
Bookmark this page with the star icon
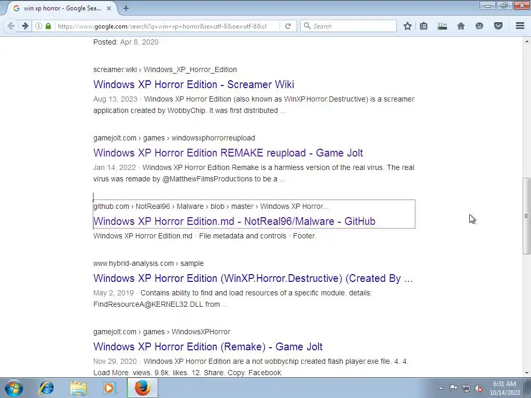click(x=408, y=26)
